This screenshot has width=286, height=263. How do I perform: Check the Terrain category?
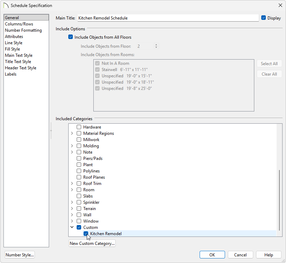tap(79, 208)
